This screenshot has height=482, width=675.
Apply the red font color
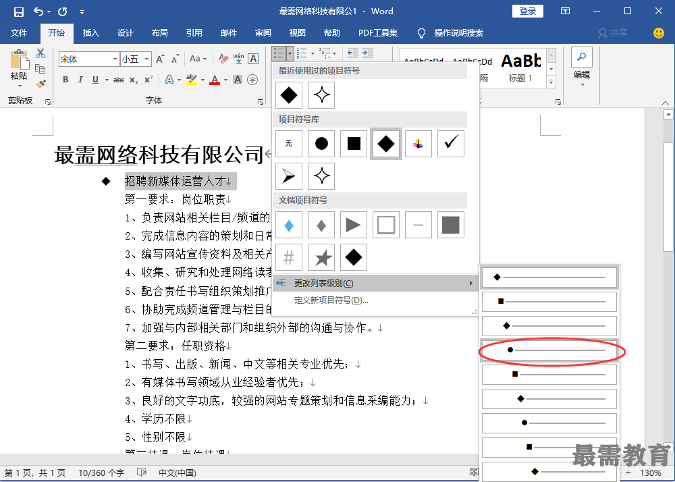(215, 80)
